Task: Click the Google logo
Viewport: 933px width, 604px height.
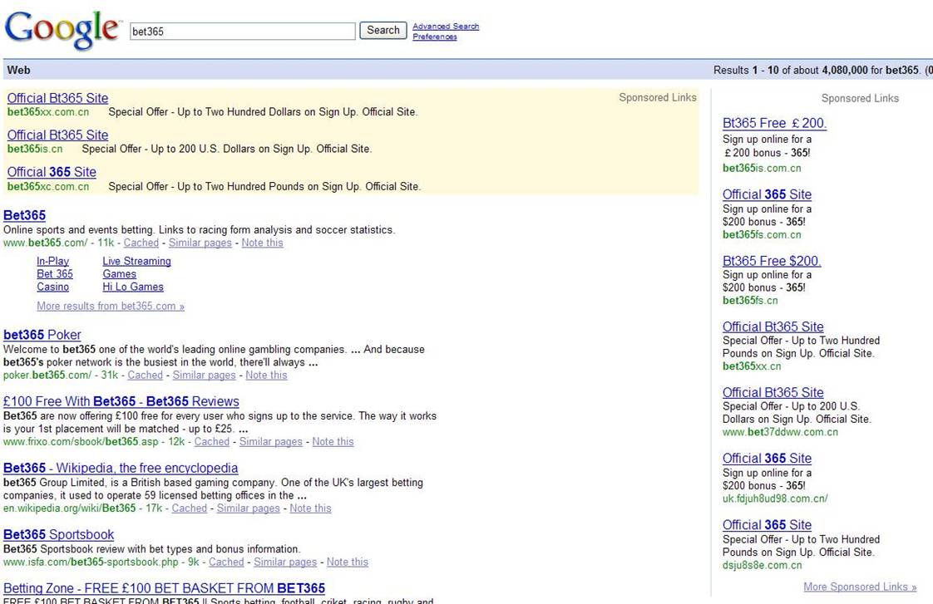Action: click(x=62, y=30)
